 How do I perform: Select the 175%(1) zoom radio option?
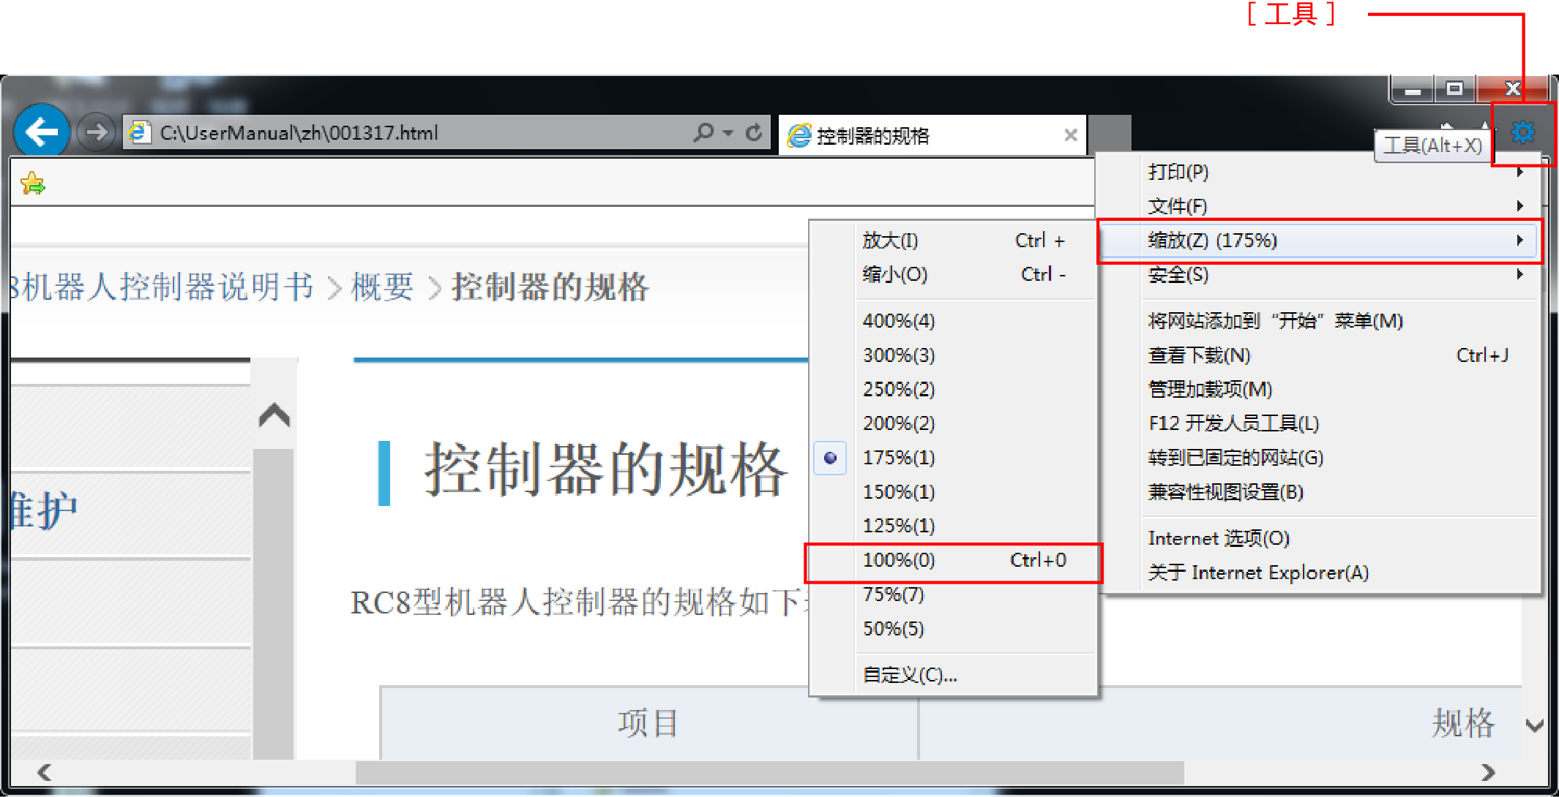[898, 458]
